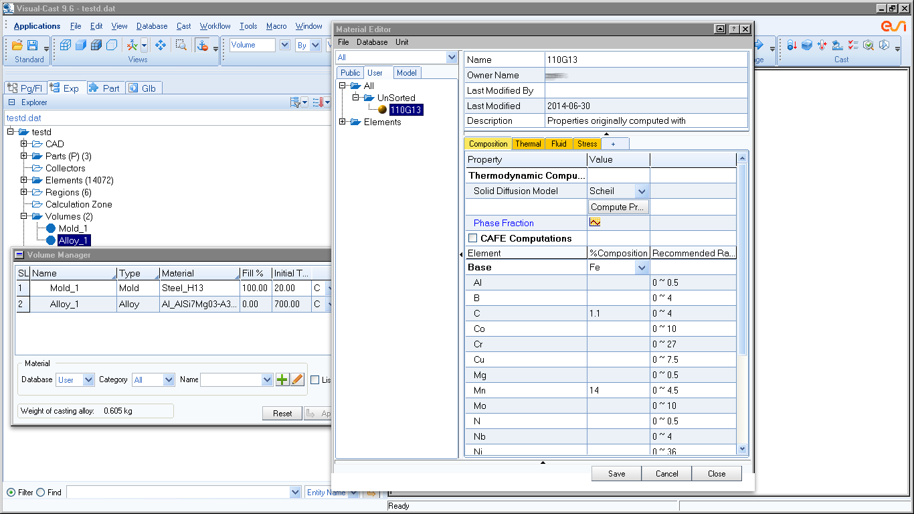Select the Find radio button
The image size is (914, 514).
40,493
